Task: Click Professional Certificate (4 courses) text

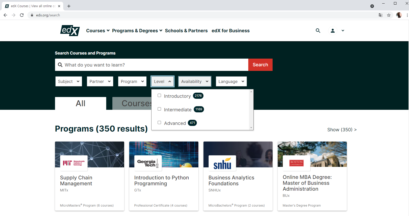Action: 161,205
